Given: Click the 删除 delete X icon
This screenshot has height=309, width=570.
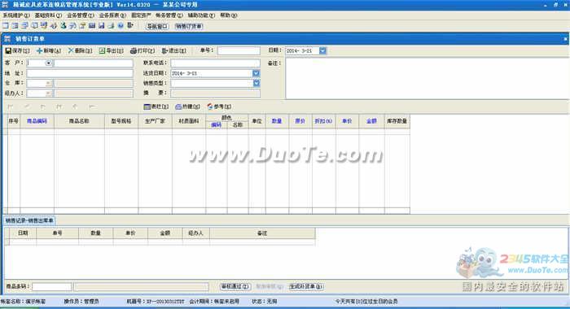Looking at the screenshot, I should click(x=71, y=51).
